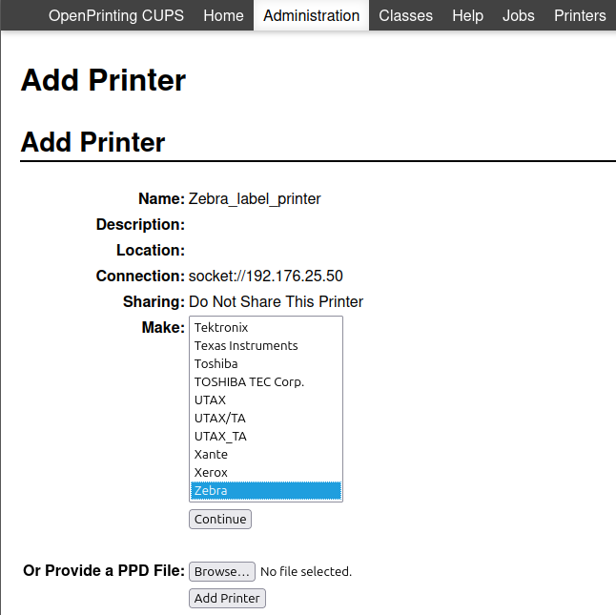Select Xerox in the Make list
The height and width of the screenshot is (615, 616).
[211, 473]
